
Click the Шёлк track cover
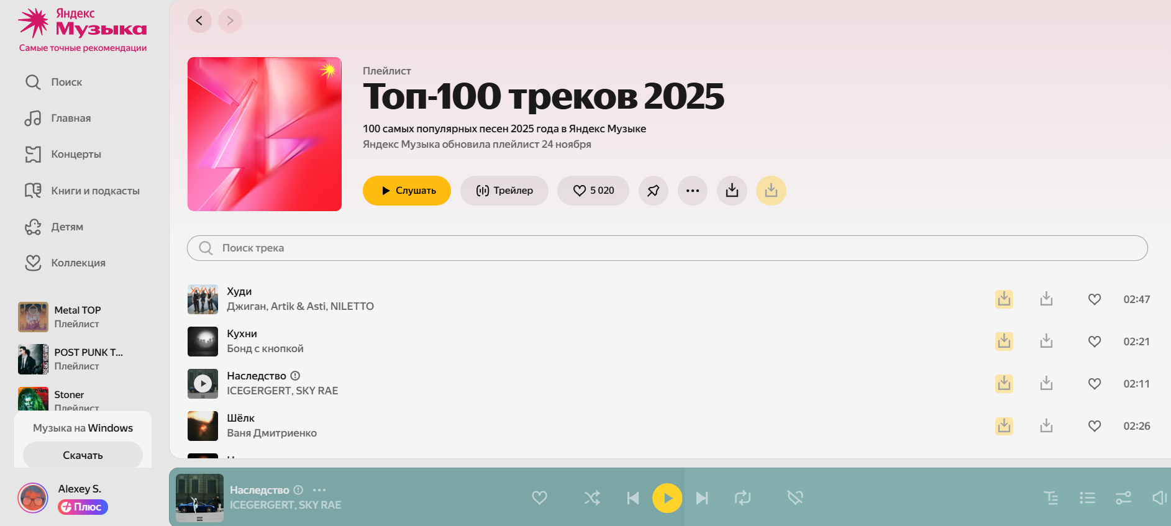203,426
